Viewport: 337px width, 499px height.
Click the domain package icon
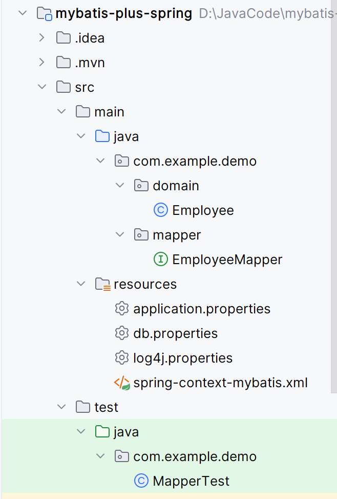pyautogui.click(x=141, y=185)
